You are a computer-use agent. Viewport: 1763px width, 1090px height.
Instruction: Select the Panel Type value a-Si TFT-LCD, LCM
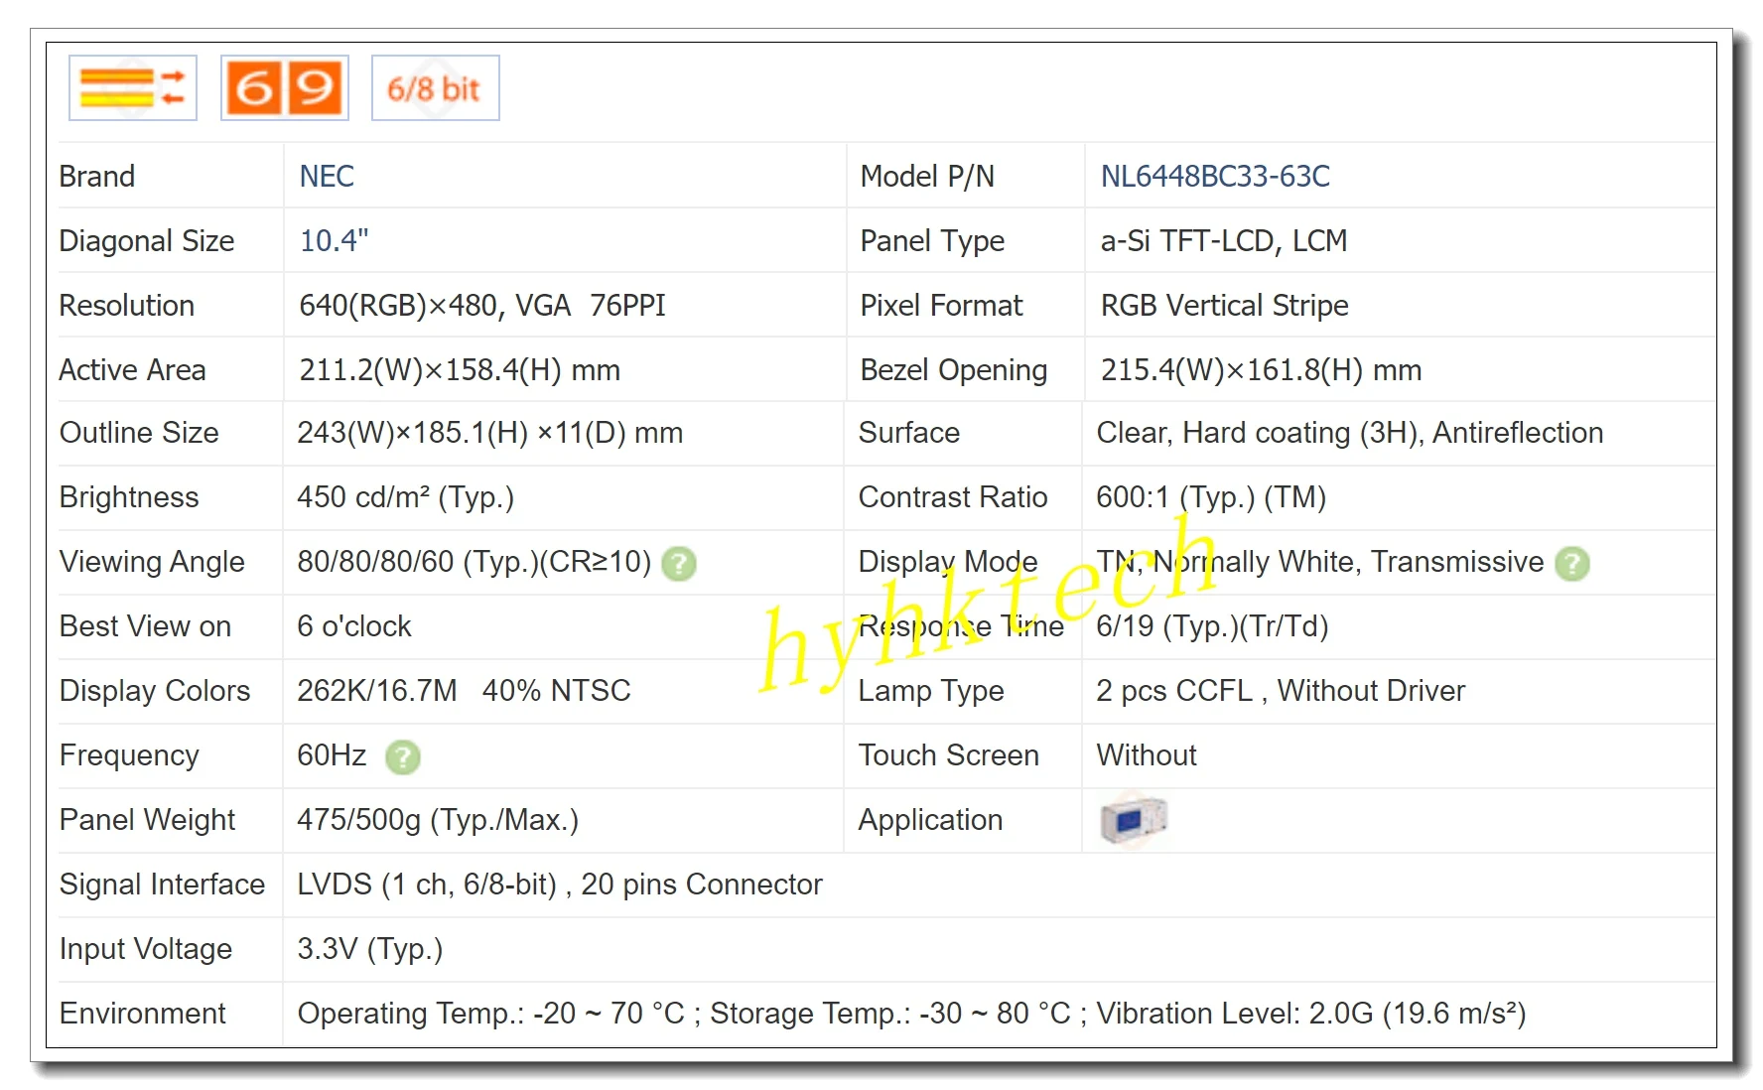tap(1224, 241)
